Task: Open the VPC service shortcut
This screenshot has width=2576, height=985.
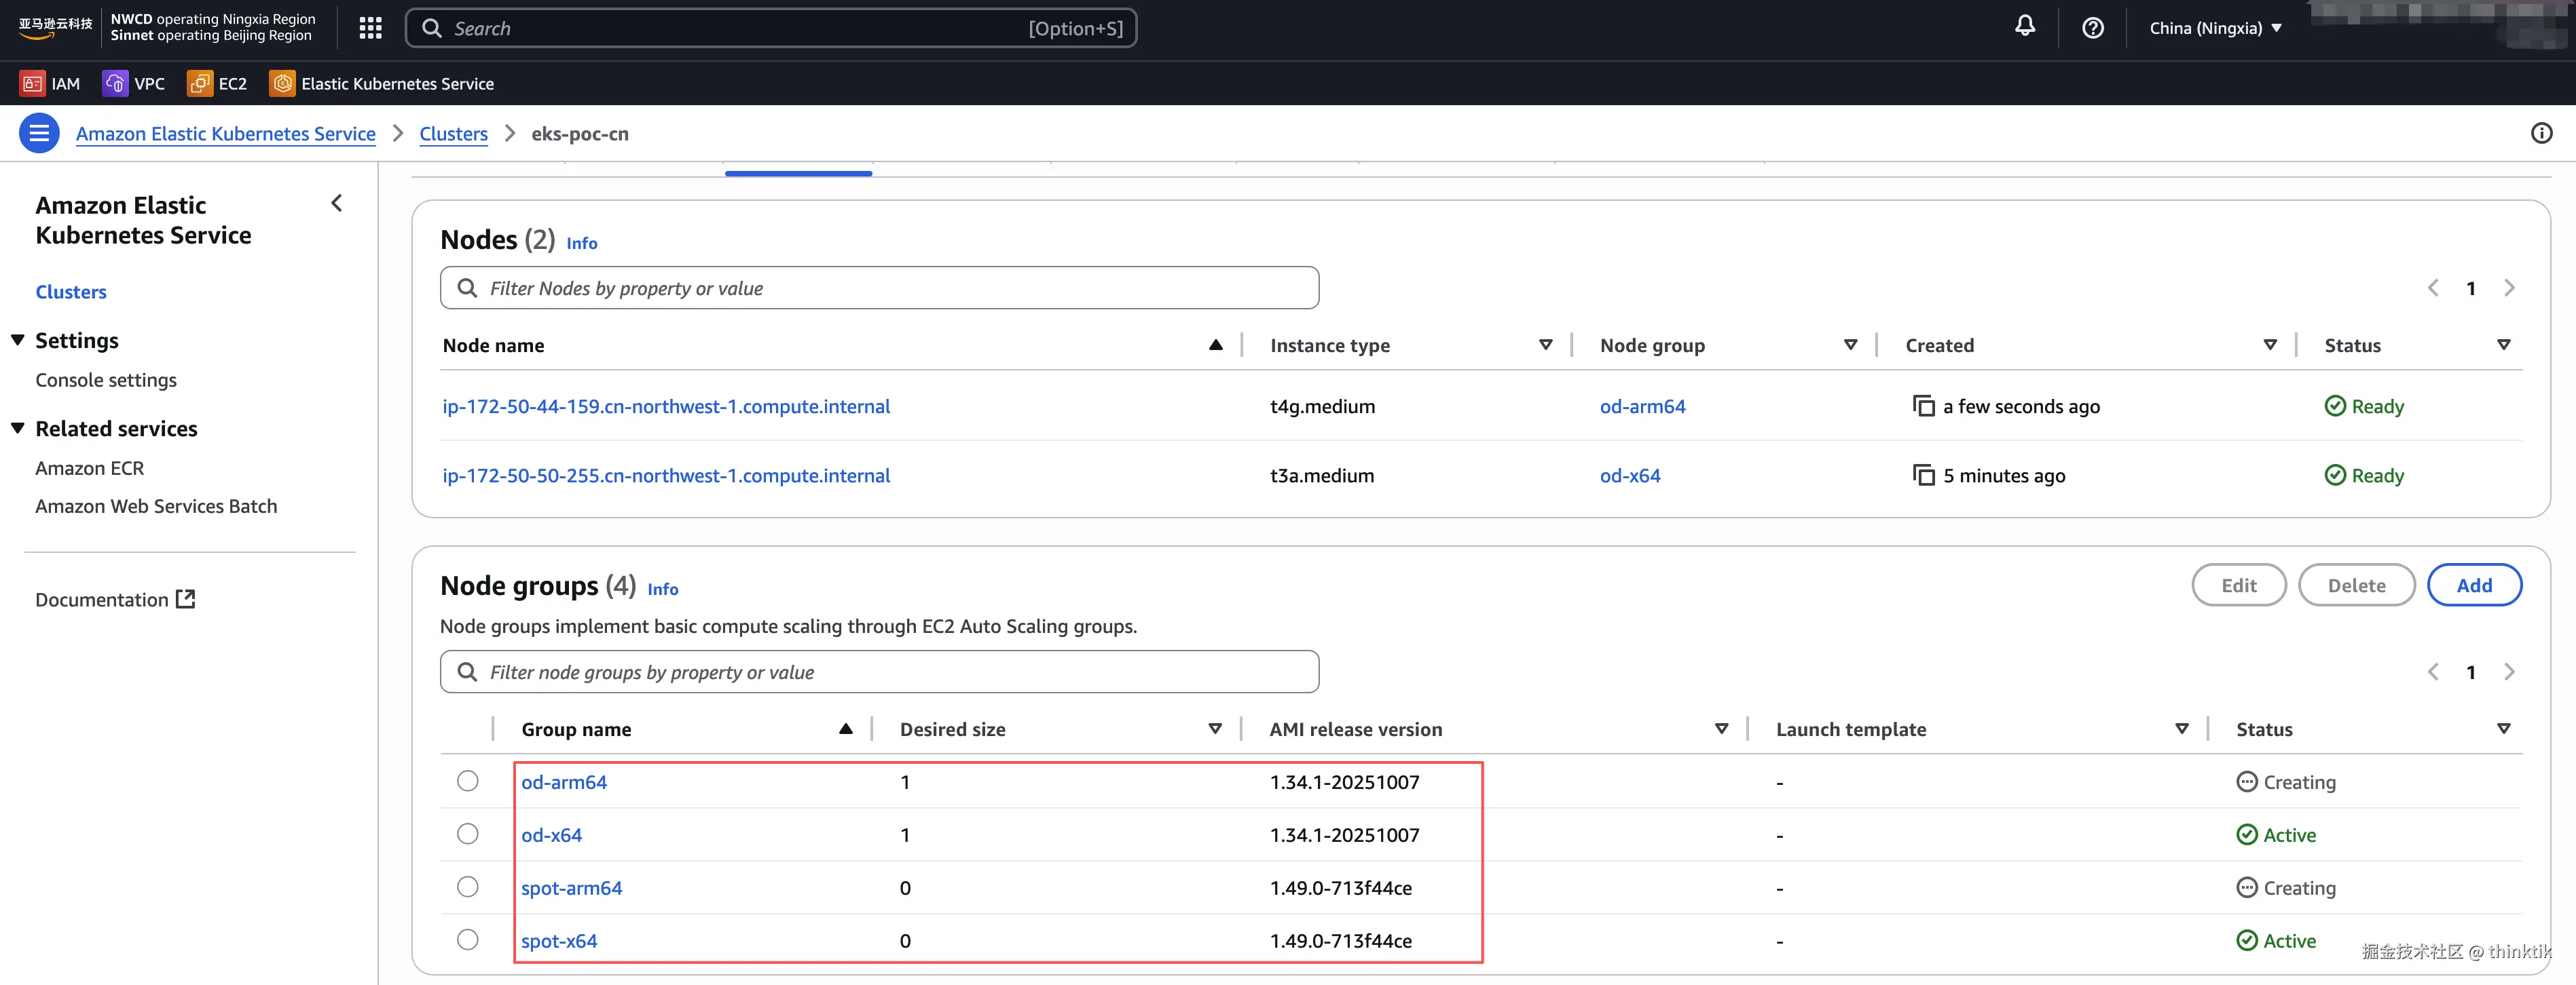Action: tap(134, 84)
